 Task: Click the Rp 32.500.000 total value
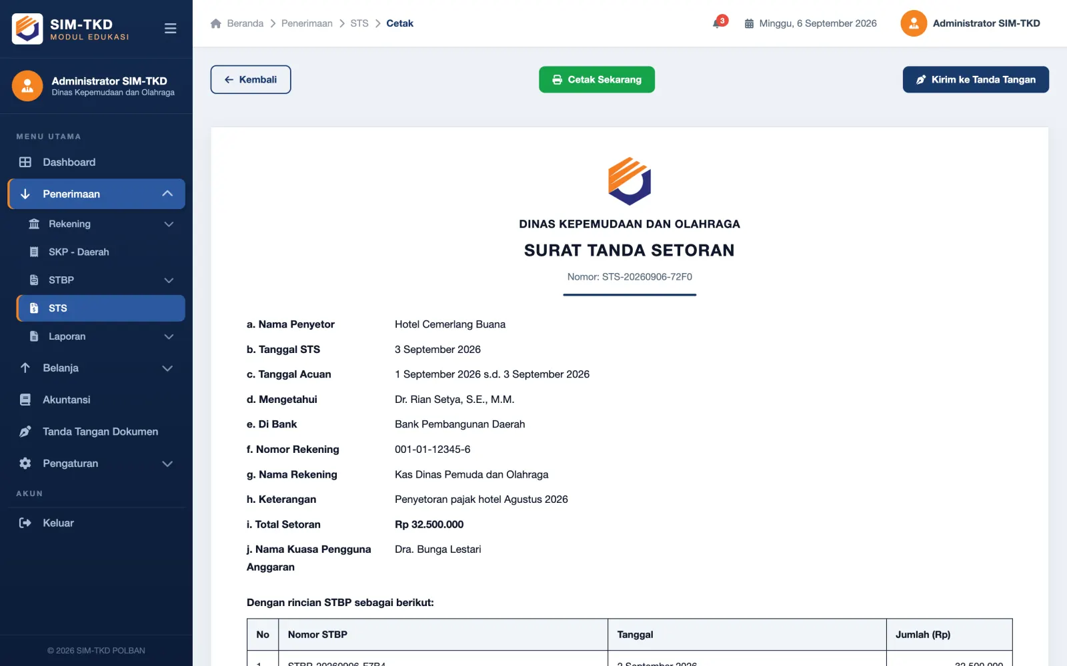[x=429, y=524]
